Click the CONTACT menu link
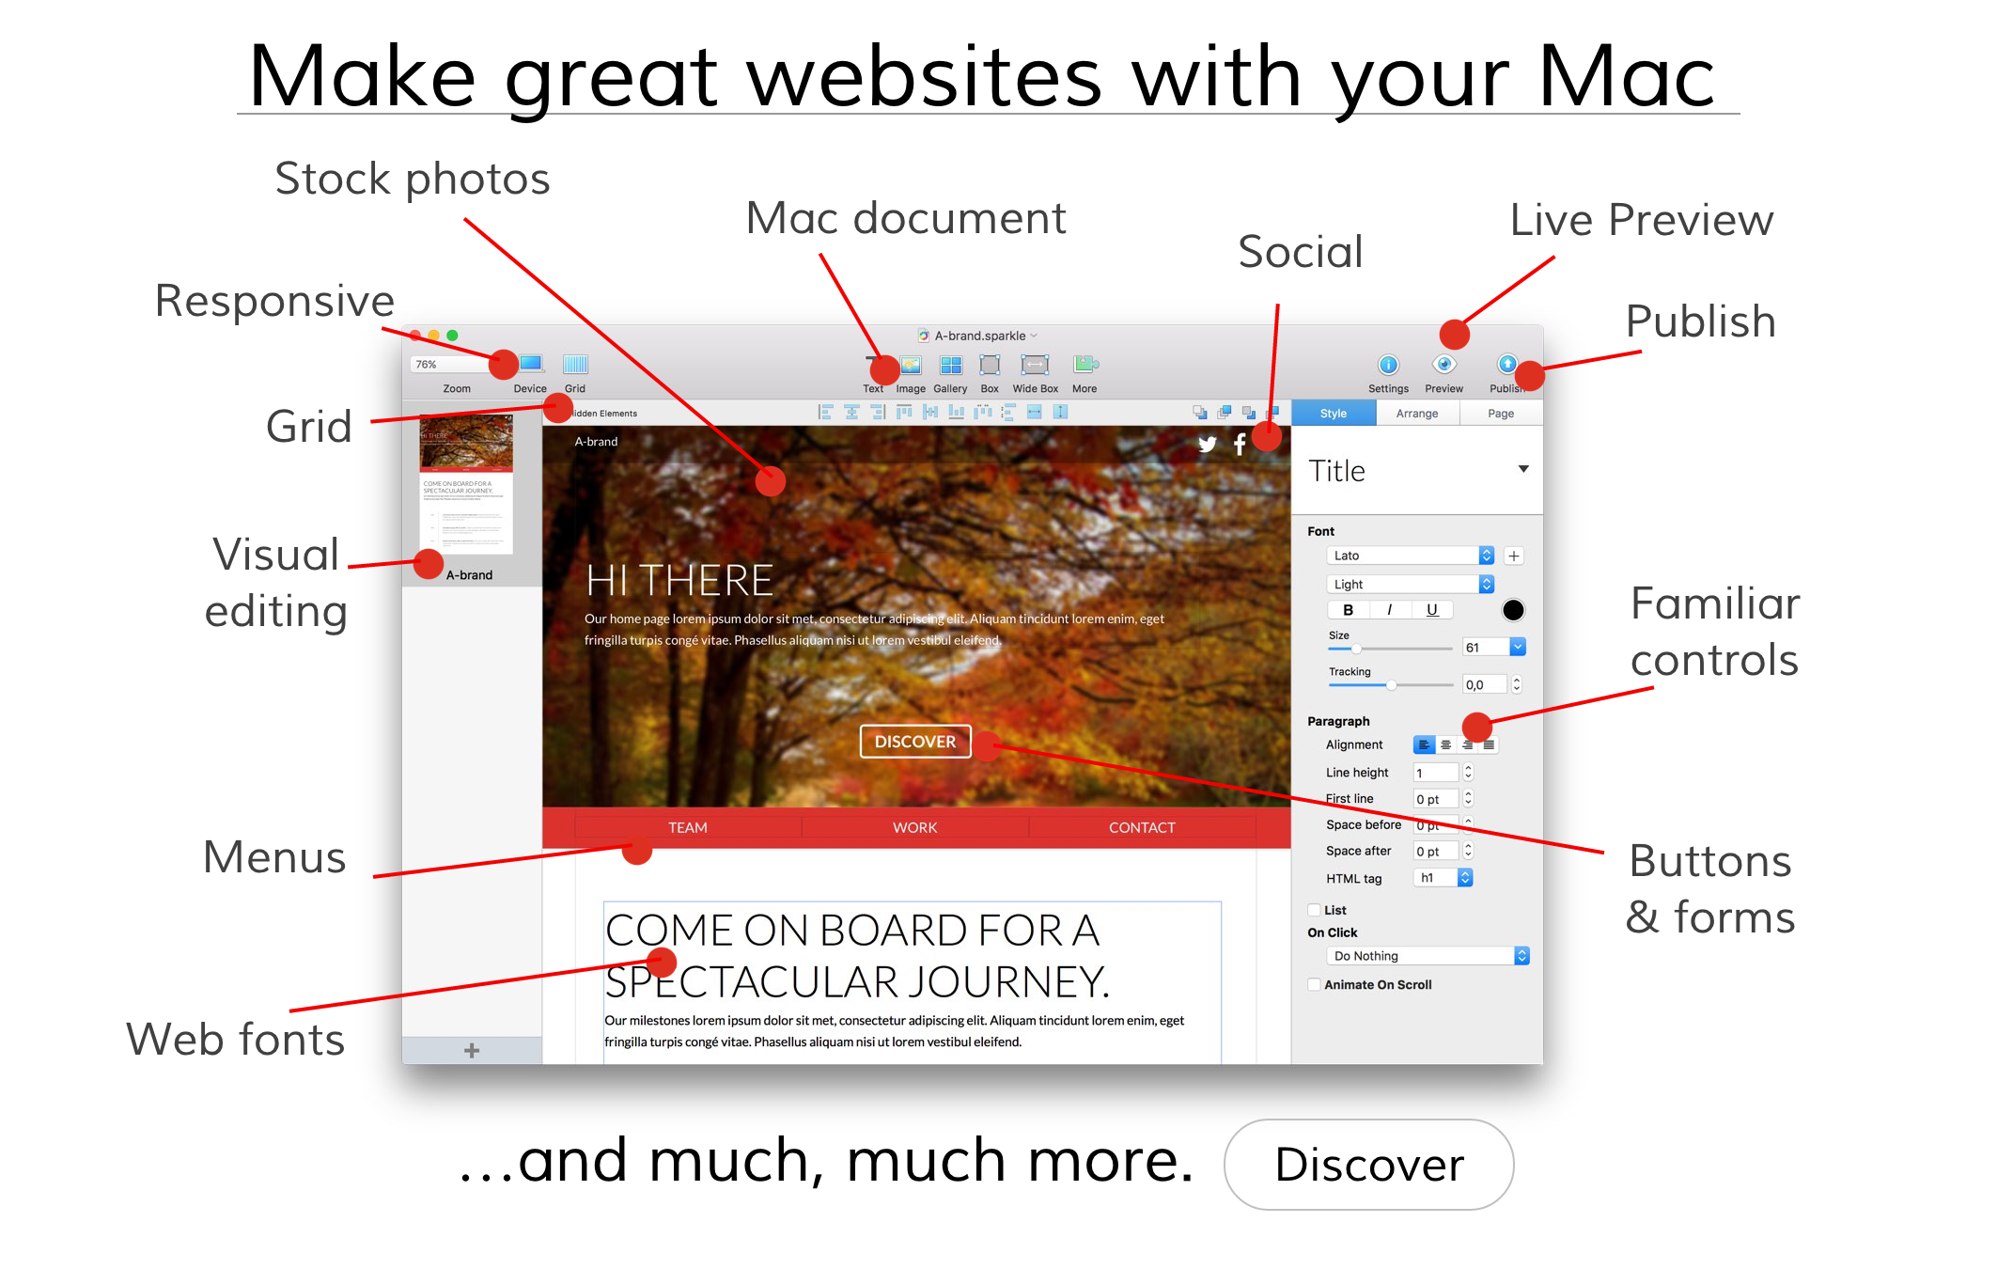This screenshot has height=1269, width=2013. coord(1141,827)
